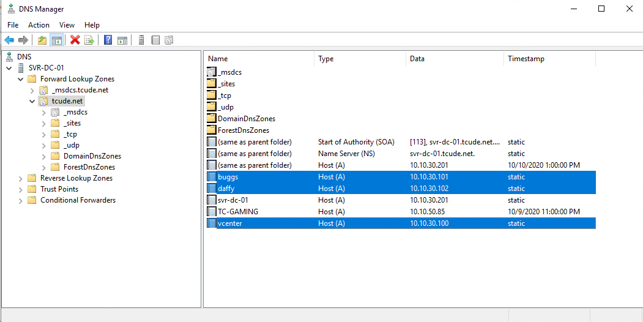643x322 pixels.
Task: Select Trust Points in tree
Action: 59,189
